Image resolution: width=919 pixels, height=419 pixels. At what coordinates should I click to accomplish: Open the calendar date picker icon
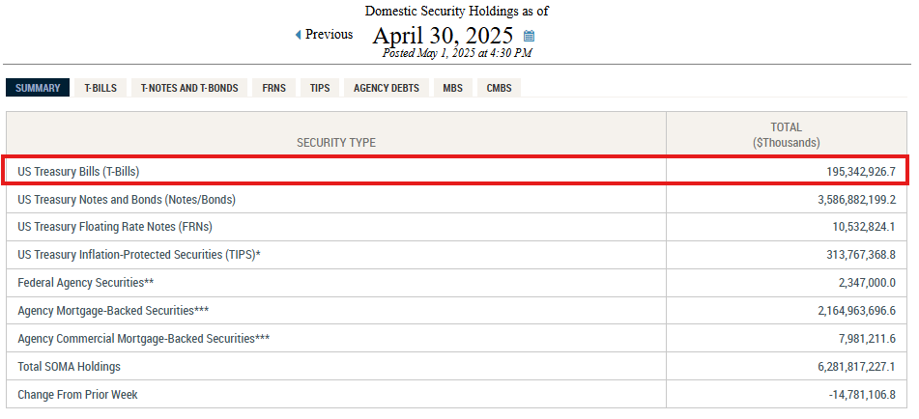pyautogui.click(x=529, y=37)
